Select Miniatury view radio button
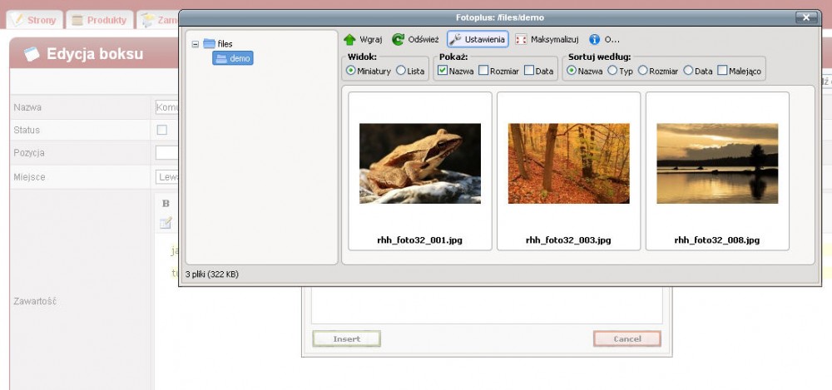 351,71
